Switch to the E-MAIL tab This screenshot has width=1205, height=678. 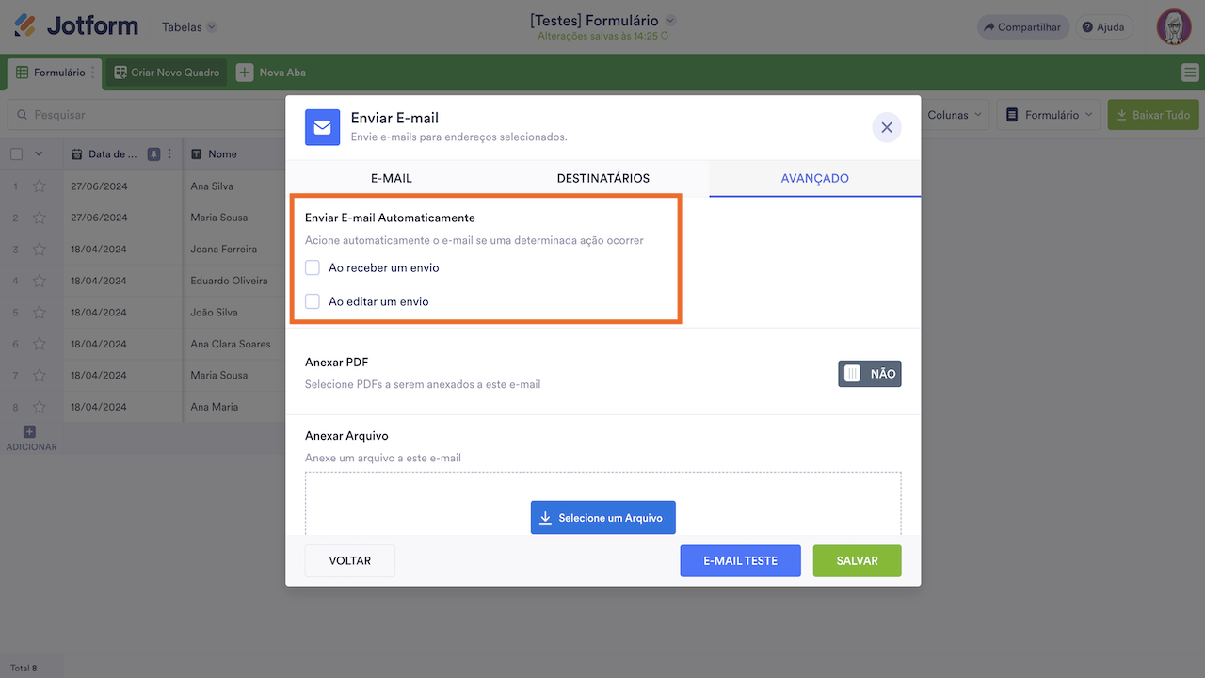(392, 178)
